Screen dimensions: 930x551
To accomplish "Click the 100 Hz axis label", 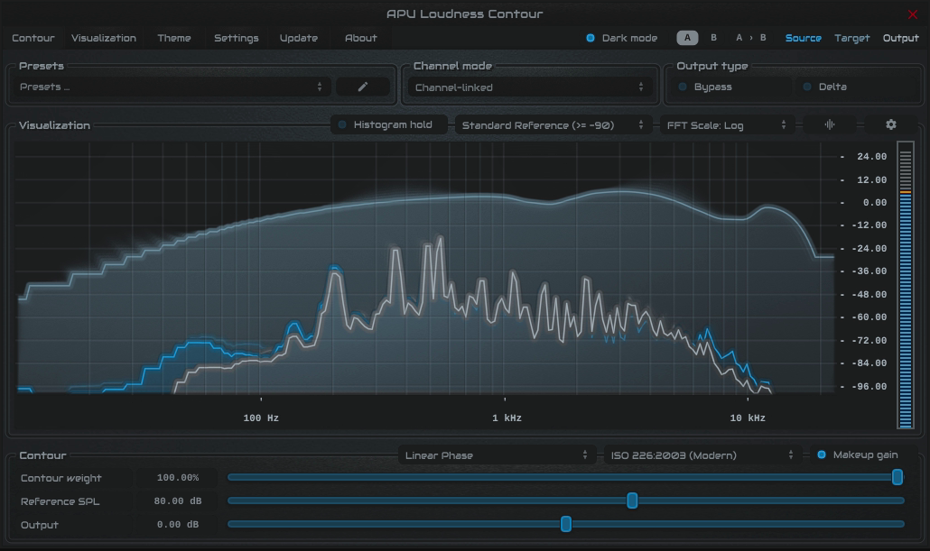I will coord(261,418).
